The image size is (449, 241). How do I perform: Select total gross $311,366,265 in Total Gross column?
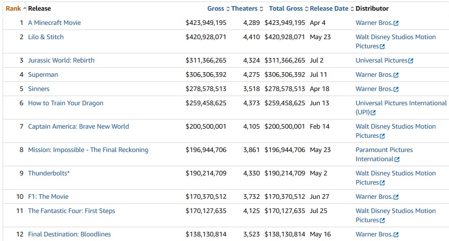pyautogui.click(x=285, y=61)
